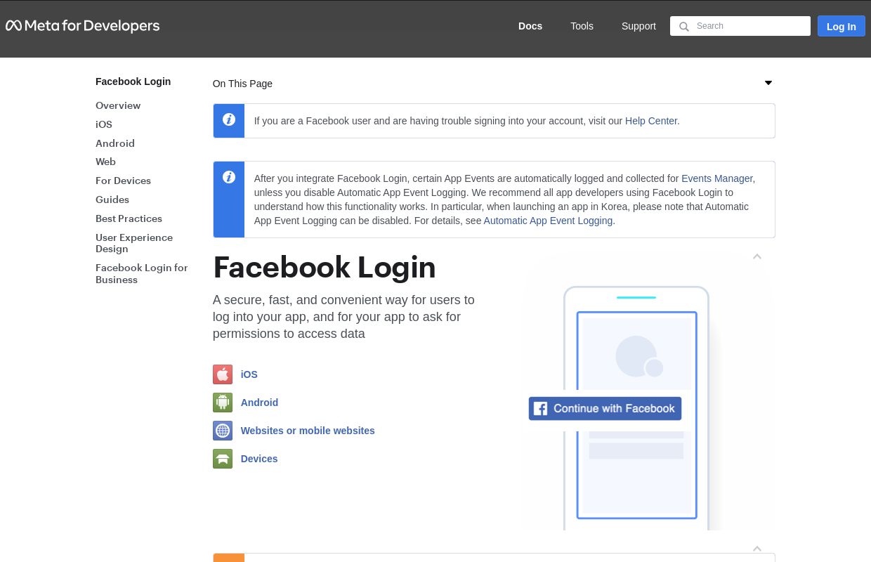Screen dimensions: 871x562
Task: Click the info icon in the Help Center notice
Action: point(228,119)
